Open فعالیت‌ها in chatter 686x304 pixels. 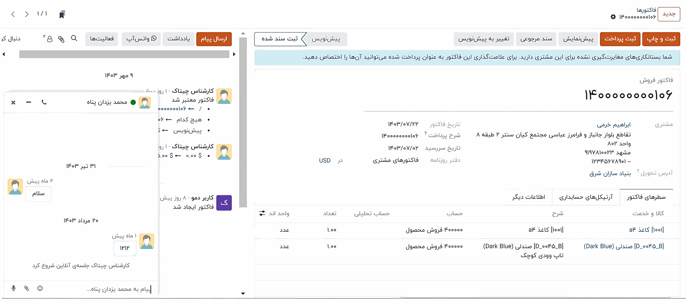[102, 39]
